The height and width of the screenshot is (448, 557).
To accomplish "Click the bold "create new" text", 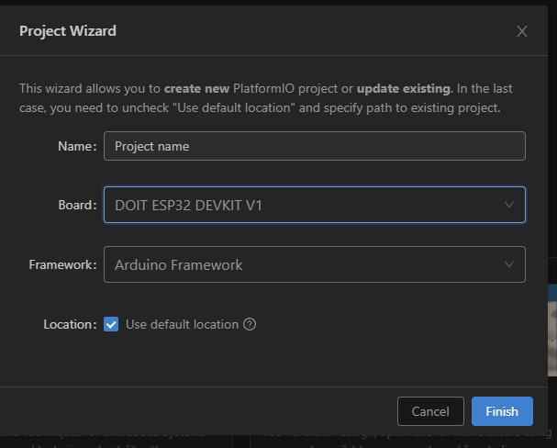I will (x=195, y=89).
